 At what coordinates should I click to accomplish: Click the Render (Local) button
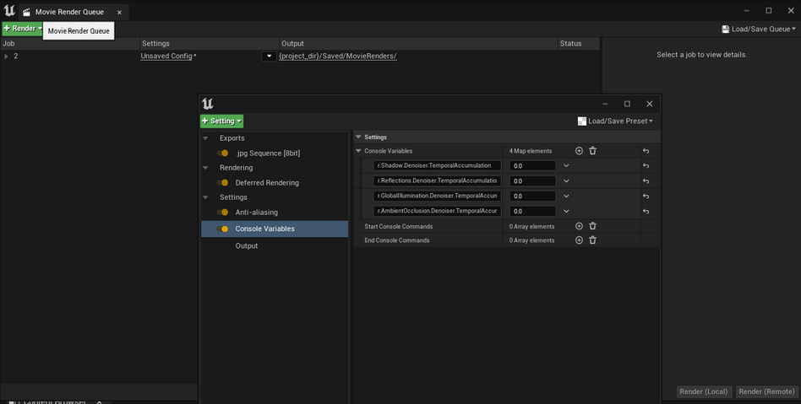(704, 391)
